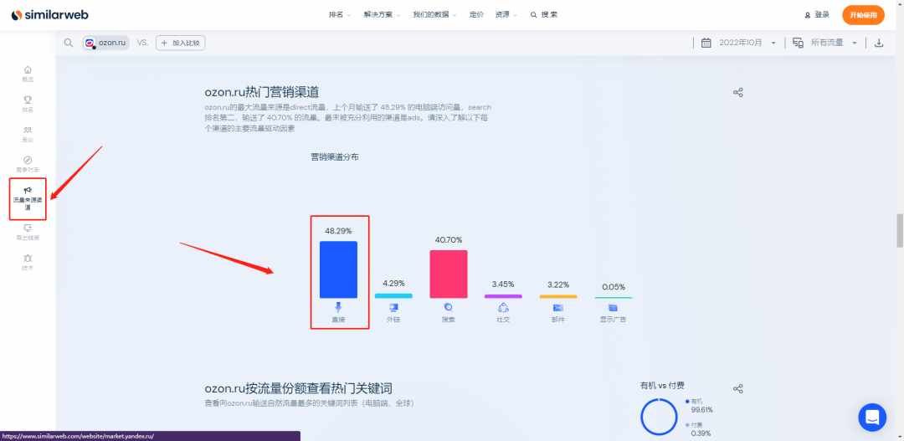The width and height of the screenshot is (904, 441).
Task: Click the search magnifier beside ozon.ru
Action: pos(69,43)
